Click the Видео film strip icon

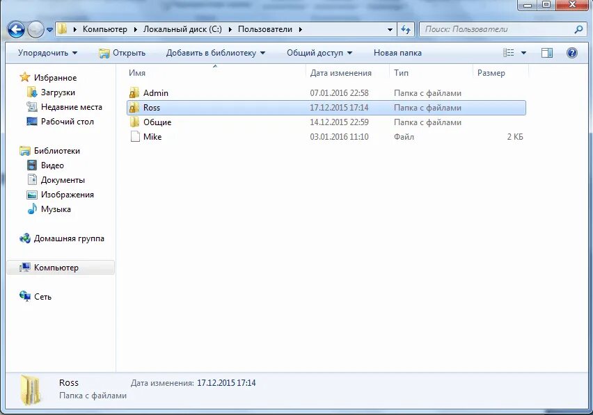[32, 165]
